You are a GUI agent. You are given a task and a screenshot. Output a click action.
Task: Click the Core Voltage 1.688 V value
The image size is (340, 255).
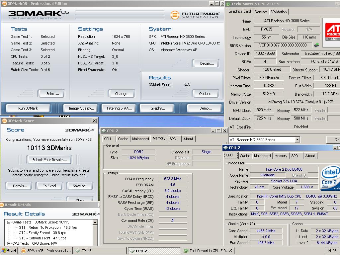pos(306,187)
